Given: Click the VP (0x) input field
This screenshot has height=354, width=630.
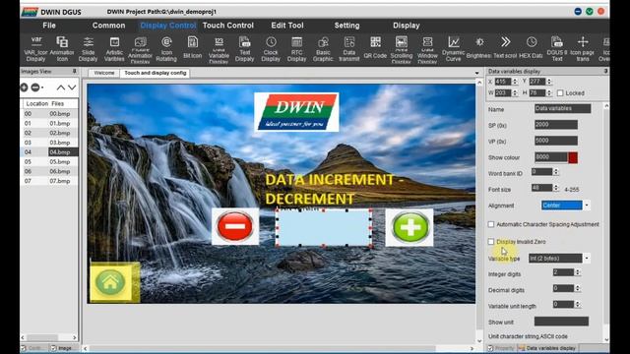Looking at the screenshot, I should (x=556, y=141).
